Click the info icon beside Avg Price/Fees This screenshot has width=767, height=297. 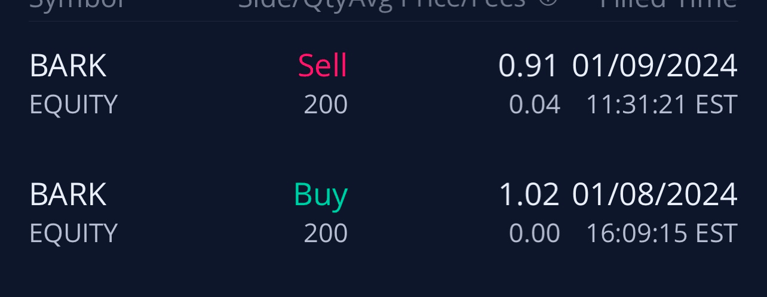coord(548,2)
